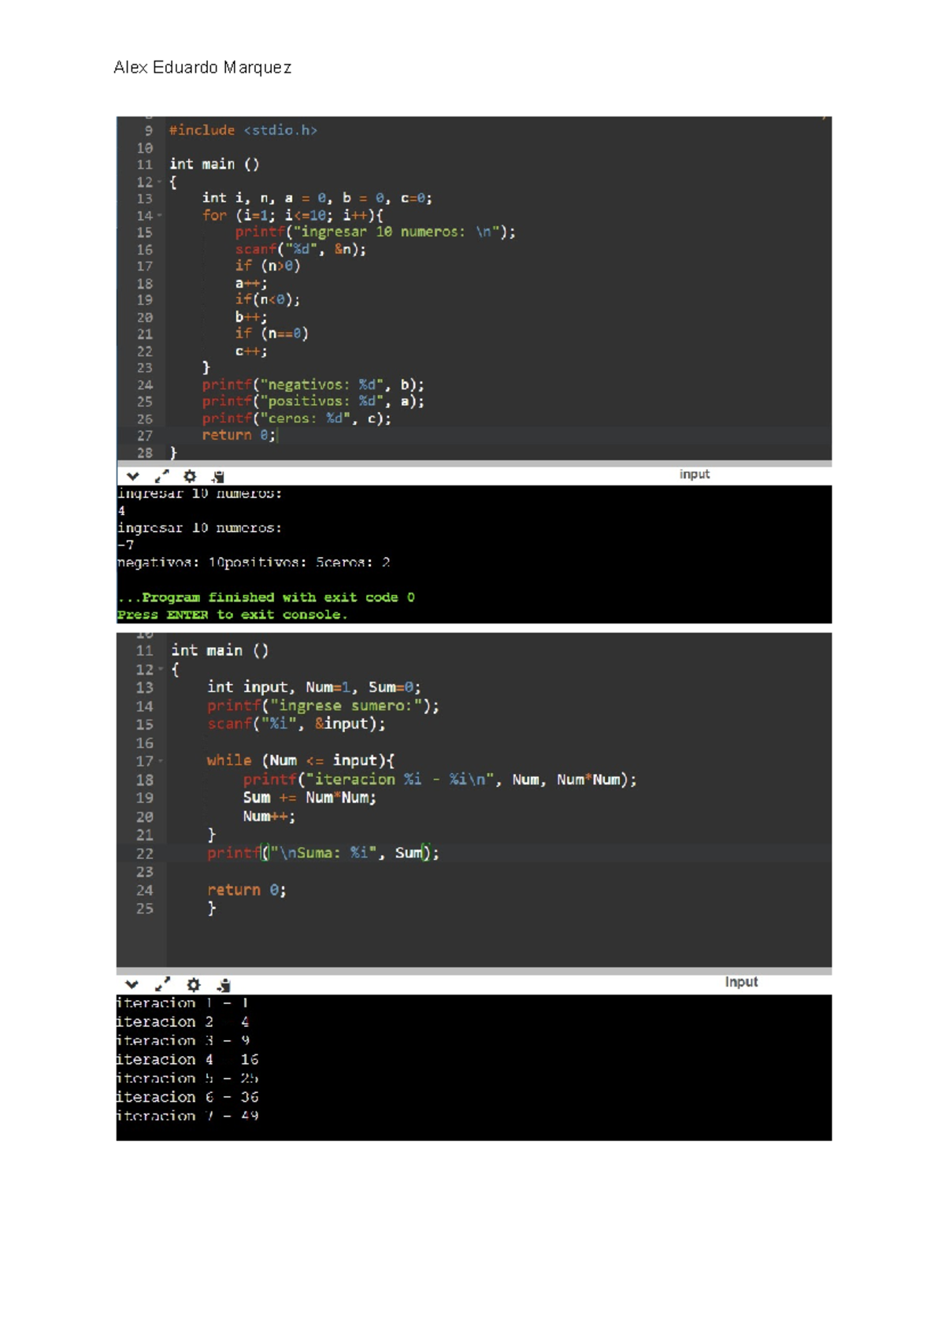The image size is (945, 1335).
Task: Click the printf Suma line in second editor
Action: (x=323, y=853)
